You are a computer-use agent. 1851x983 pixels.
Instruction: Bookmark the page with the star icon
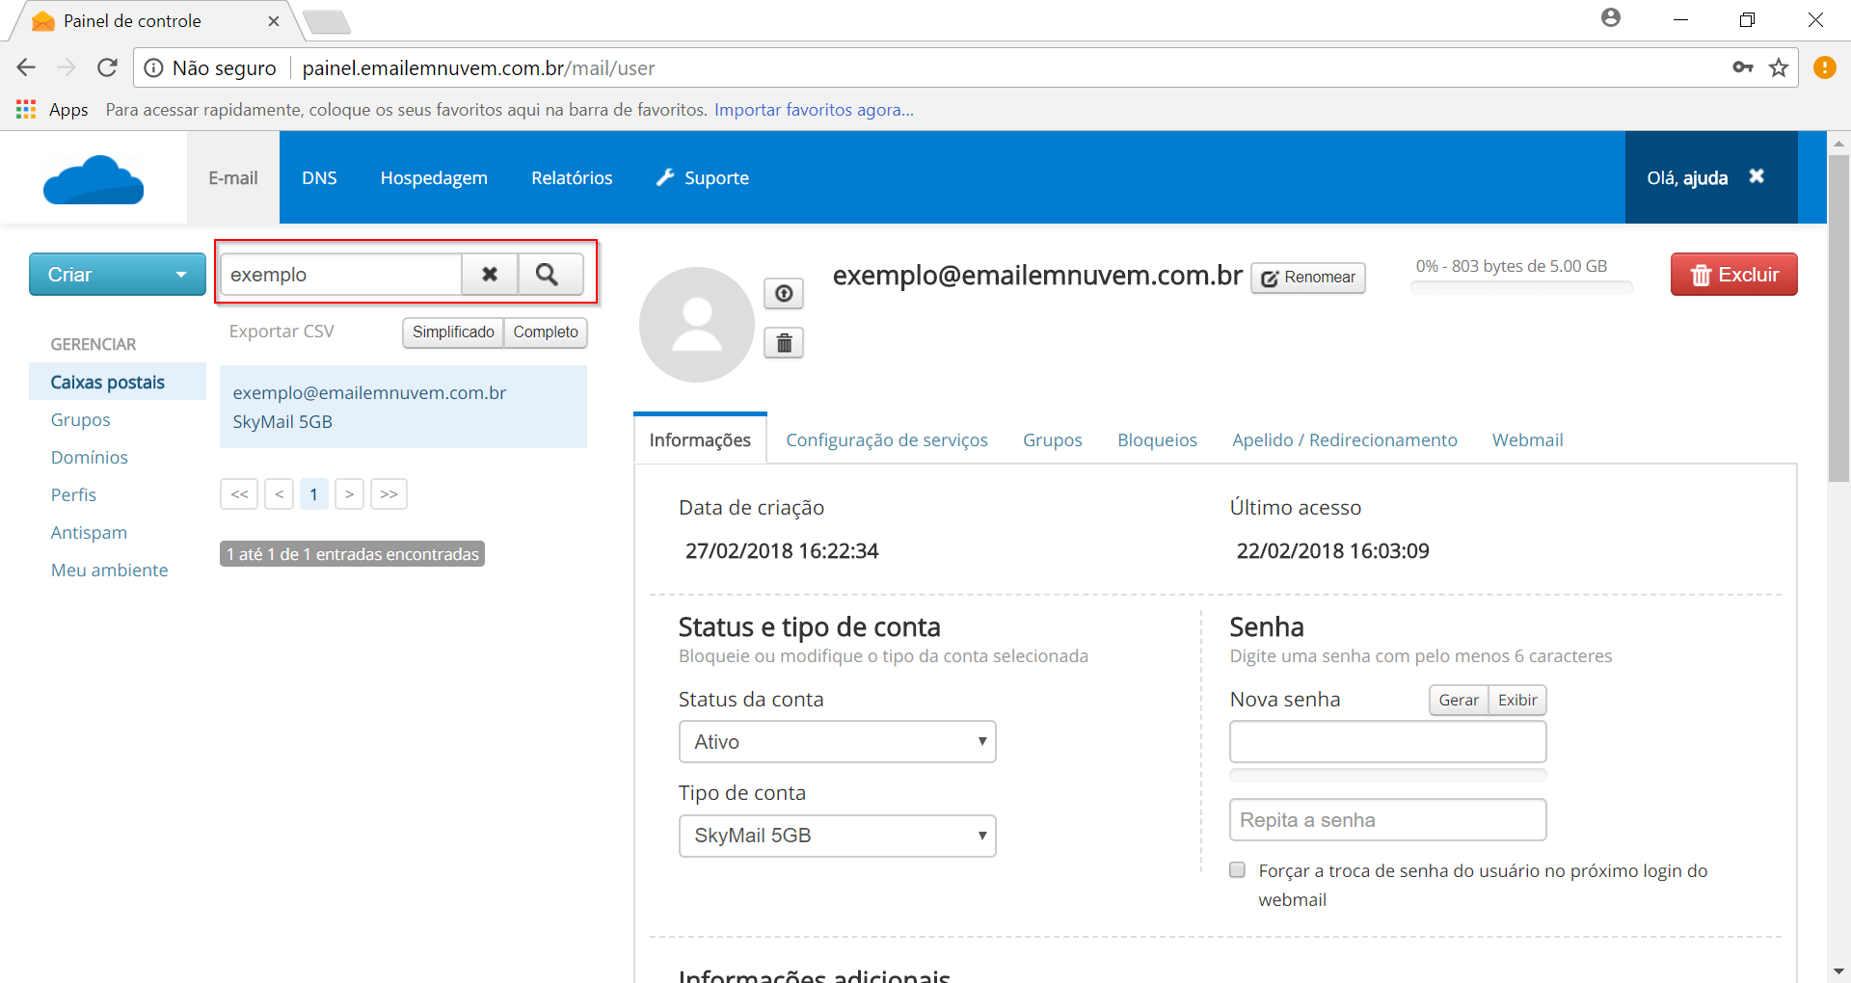point(1779,67)
